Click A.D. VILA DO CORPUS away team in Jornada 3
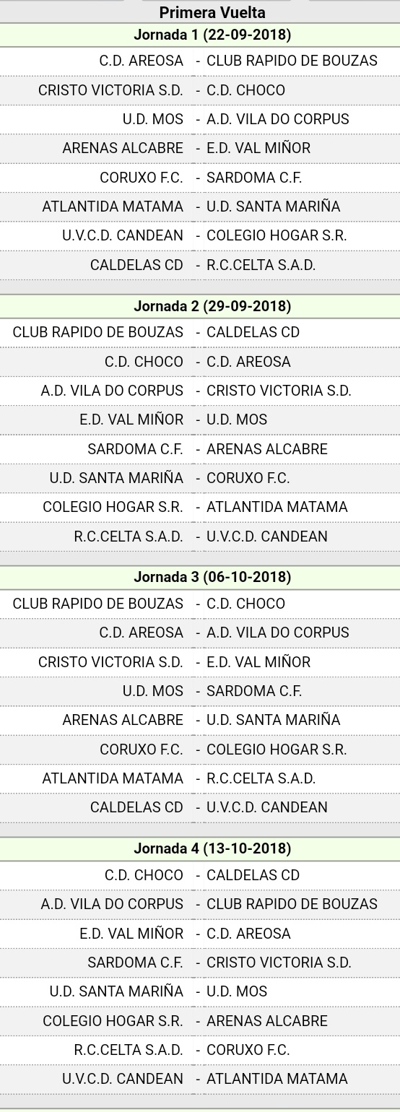Screen dimensions: 400x1112 click(278, 633)
